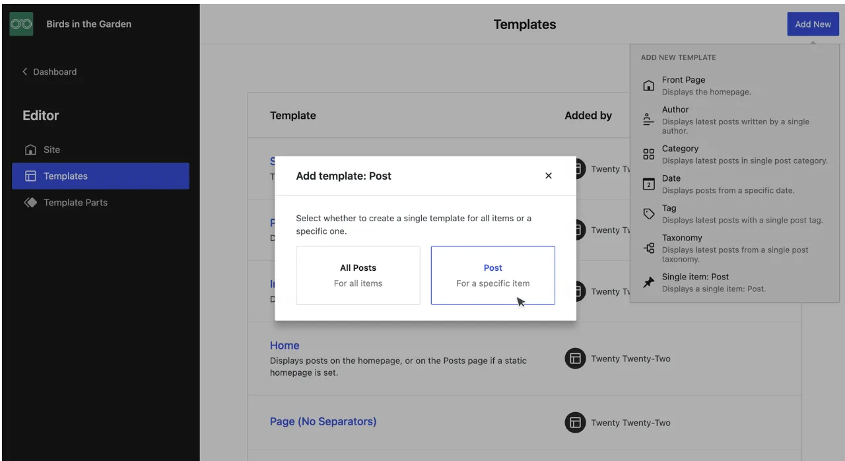Choose Post for a specific item
This screenshot has width=845, height=461.
(x=493, y=275)
